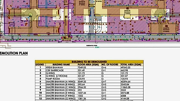
Task: Click 'G+1' in the CISF BARRICADE row
Action: pyautogui.click(x=104, y=70)
